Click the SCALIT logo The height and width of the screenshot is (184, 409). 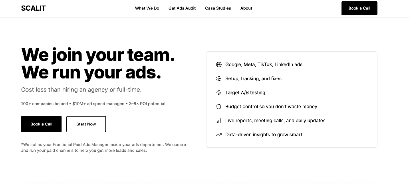34,8
